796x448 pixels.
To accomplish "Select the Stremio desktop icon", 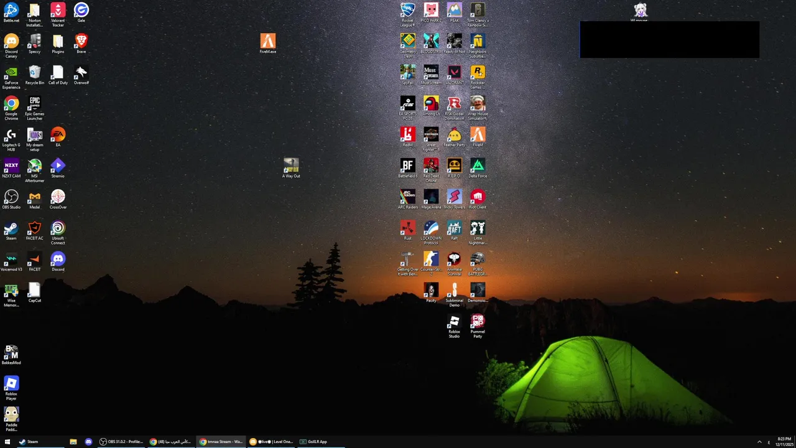I will pos(58,168).
